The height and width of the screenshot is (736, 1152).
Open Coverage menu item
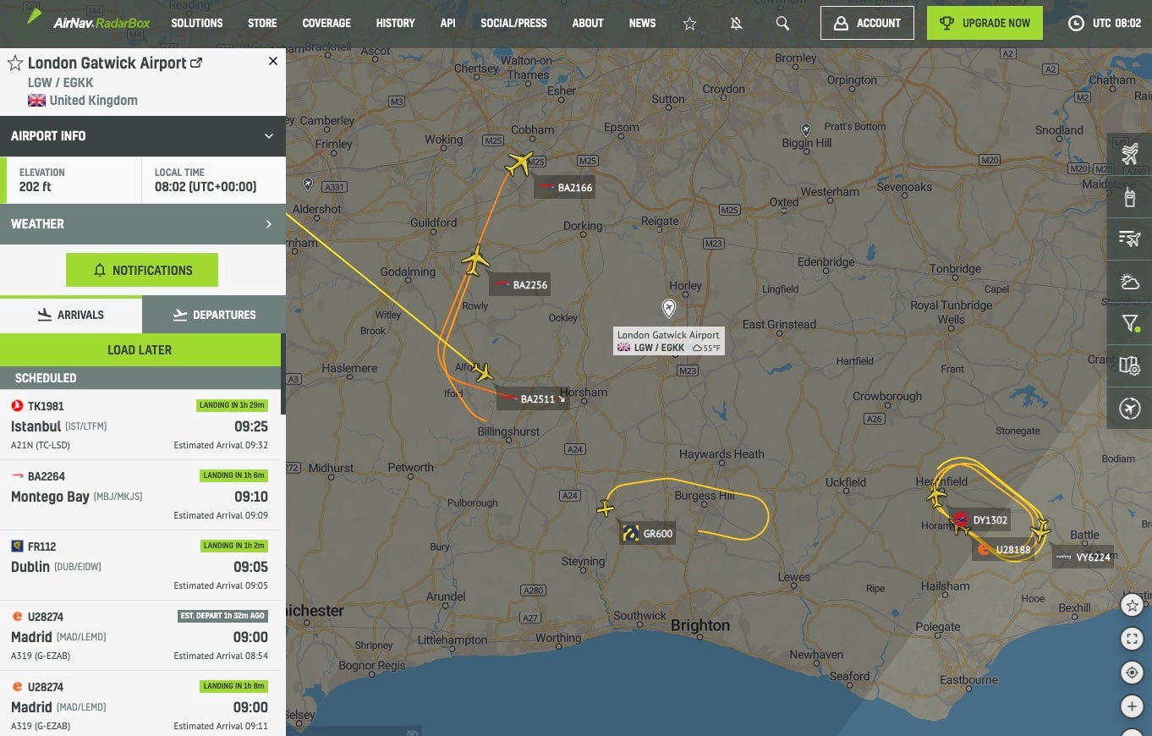[x=326, y=23]
